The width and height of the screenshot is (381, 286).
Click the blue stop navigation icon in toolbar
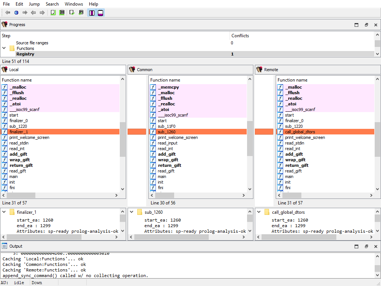pyautogui.click(x=16, y=12)
